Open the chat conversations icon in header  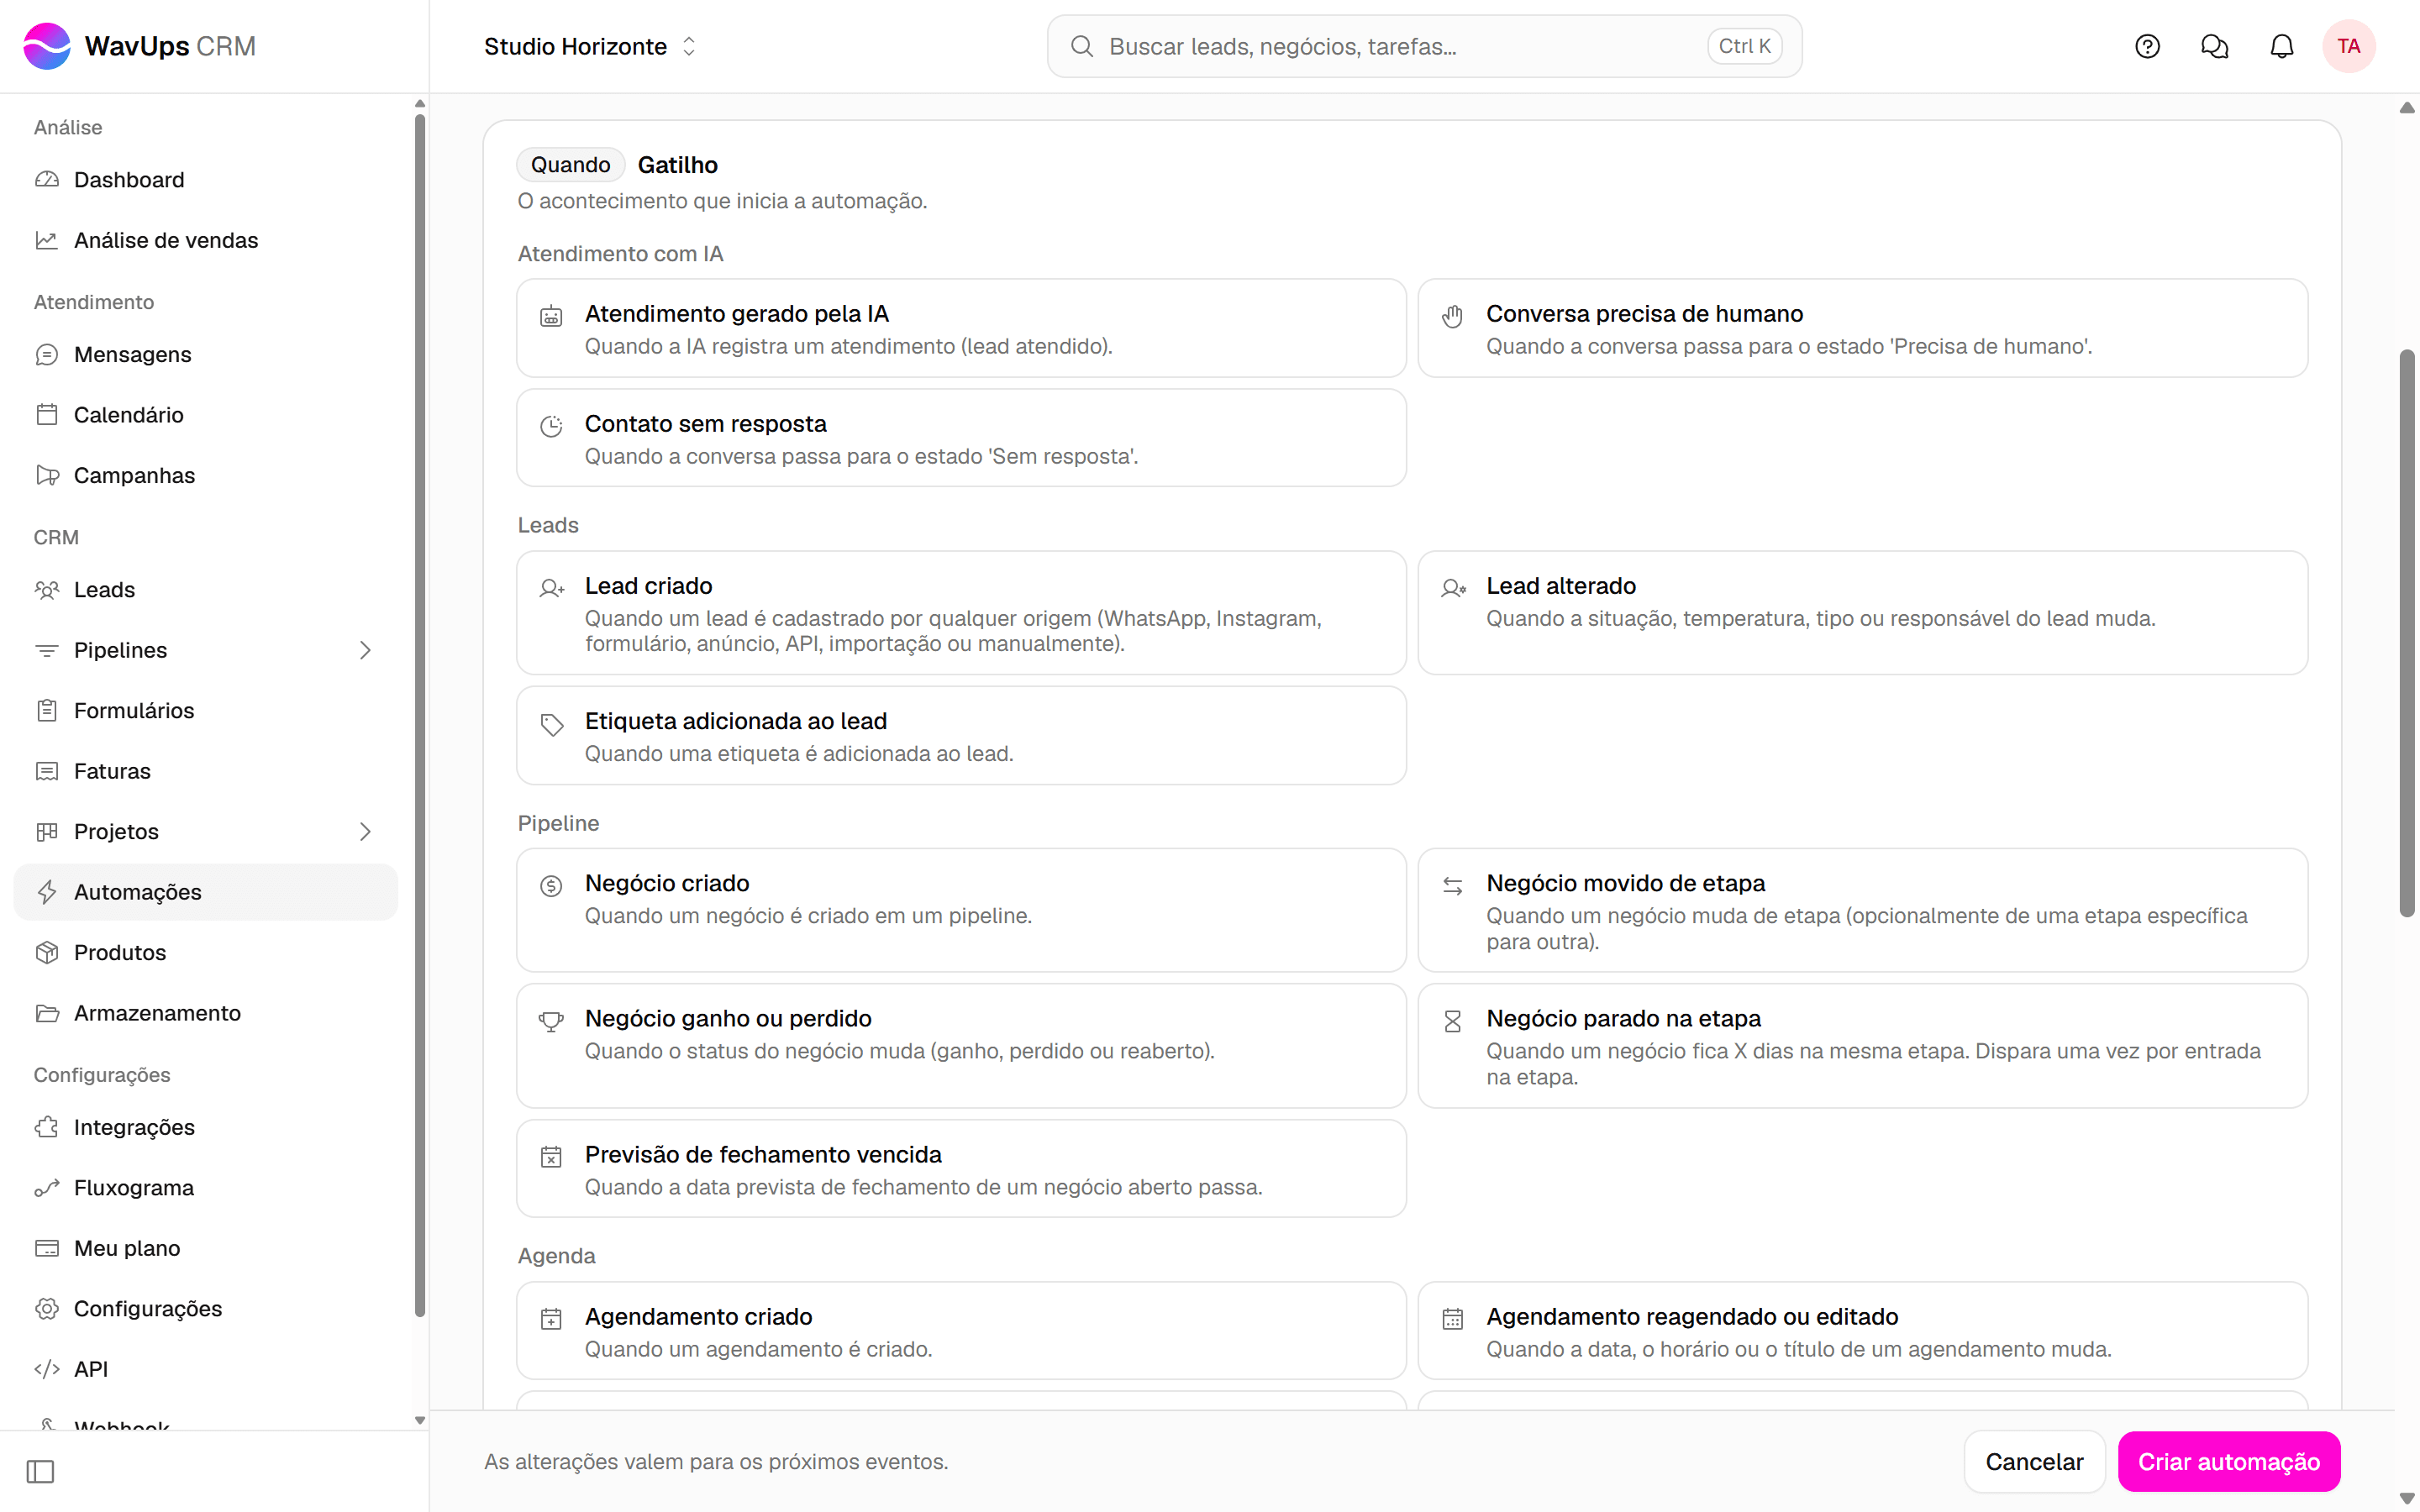(x=2214, y=46)
